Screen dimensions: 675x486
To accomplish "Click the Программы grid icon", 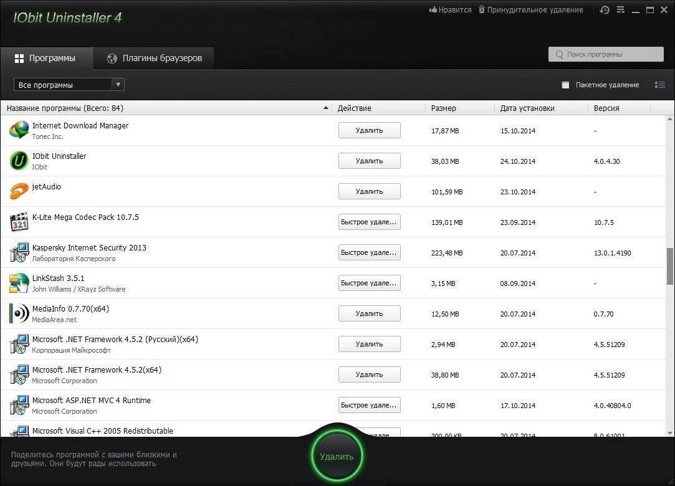I will coord(19,58).
